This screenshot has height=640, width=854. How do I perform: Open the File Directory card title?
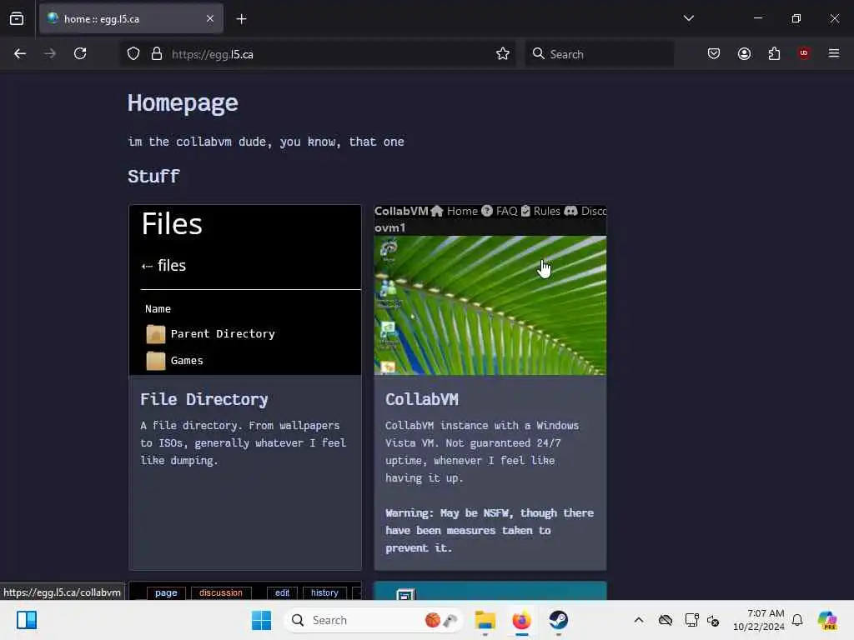click(x=204, y=399)
